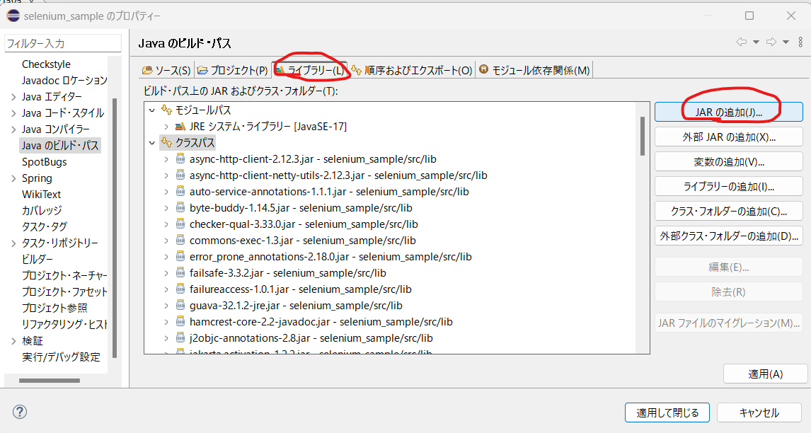
Task: Select Checkstyle in the settings tree
Action: coord(46,64)
